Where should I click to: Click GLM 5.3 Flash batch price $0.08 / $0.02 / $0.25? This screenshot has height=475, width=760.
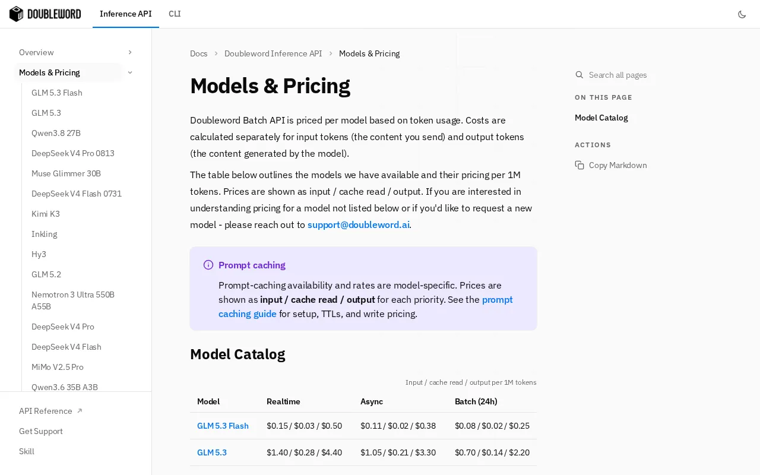coord(492,426)
